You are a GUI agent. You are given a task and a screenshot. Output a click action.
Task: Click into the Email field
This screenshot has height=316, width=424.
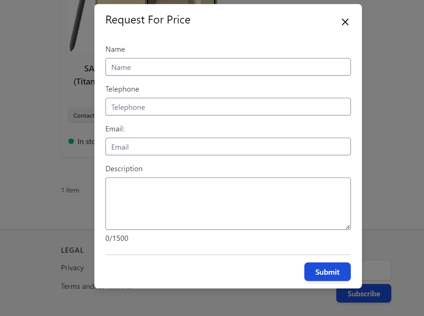[228, 147]
